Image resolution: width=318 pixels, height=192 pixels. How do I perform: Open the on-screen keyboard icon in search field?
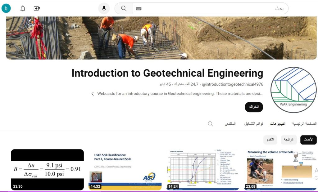139,8
